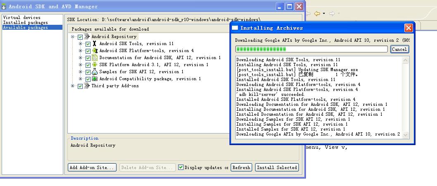Click the Android Repository description text
The image size is (437, 186).
93,145
